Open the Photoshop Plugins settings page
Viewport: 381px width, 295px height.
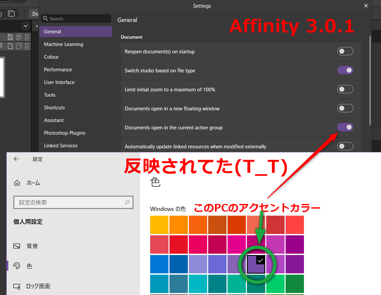point(65,133)
